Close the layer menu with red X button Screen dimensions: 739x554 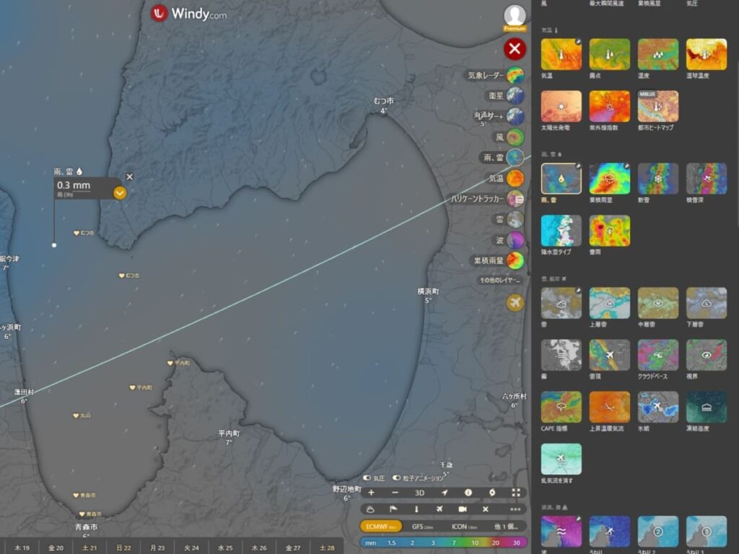(515, 49)
